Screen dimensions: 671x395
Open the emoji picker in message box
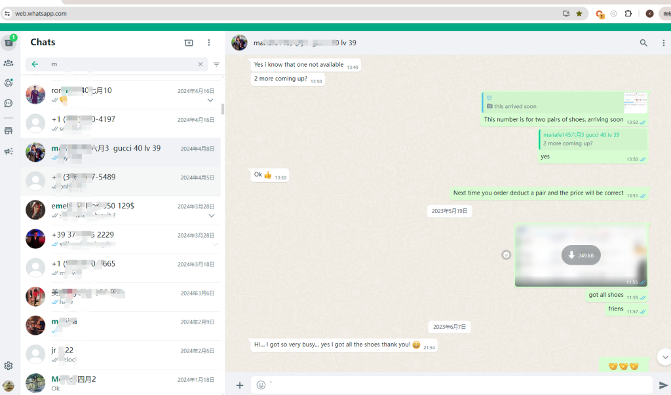(261, 385)
